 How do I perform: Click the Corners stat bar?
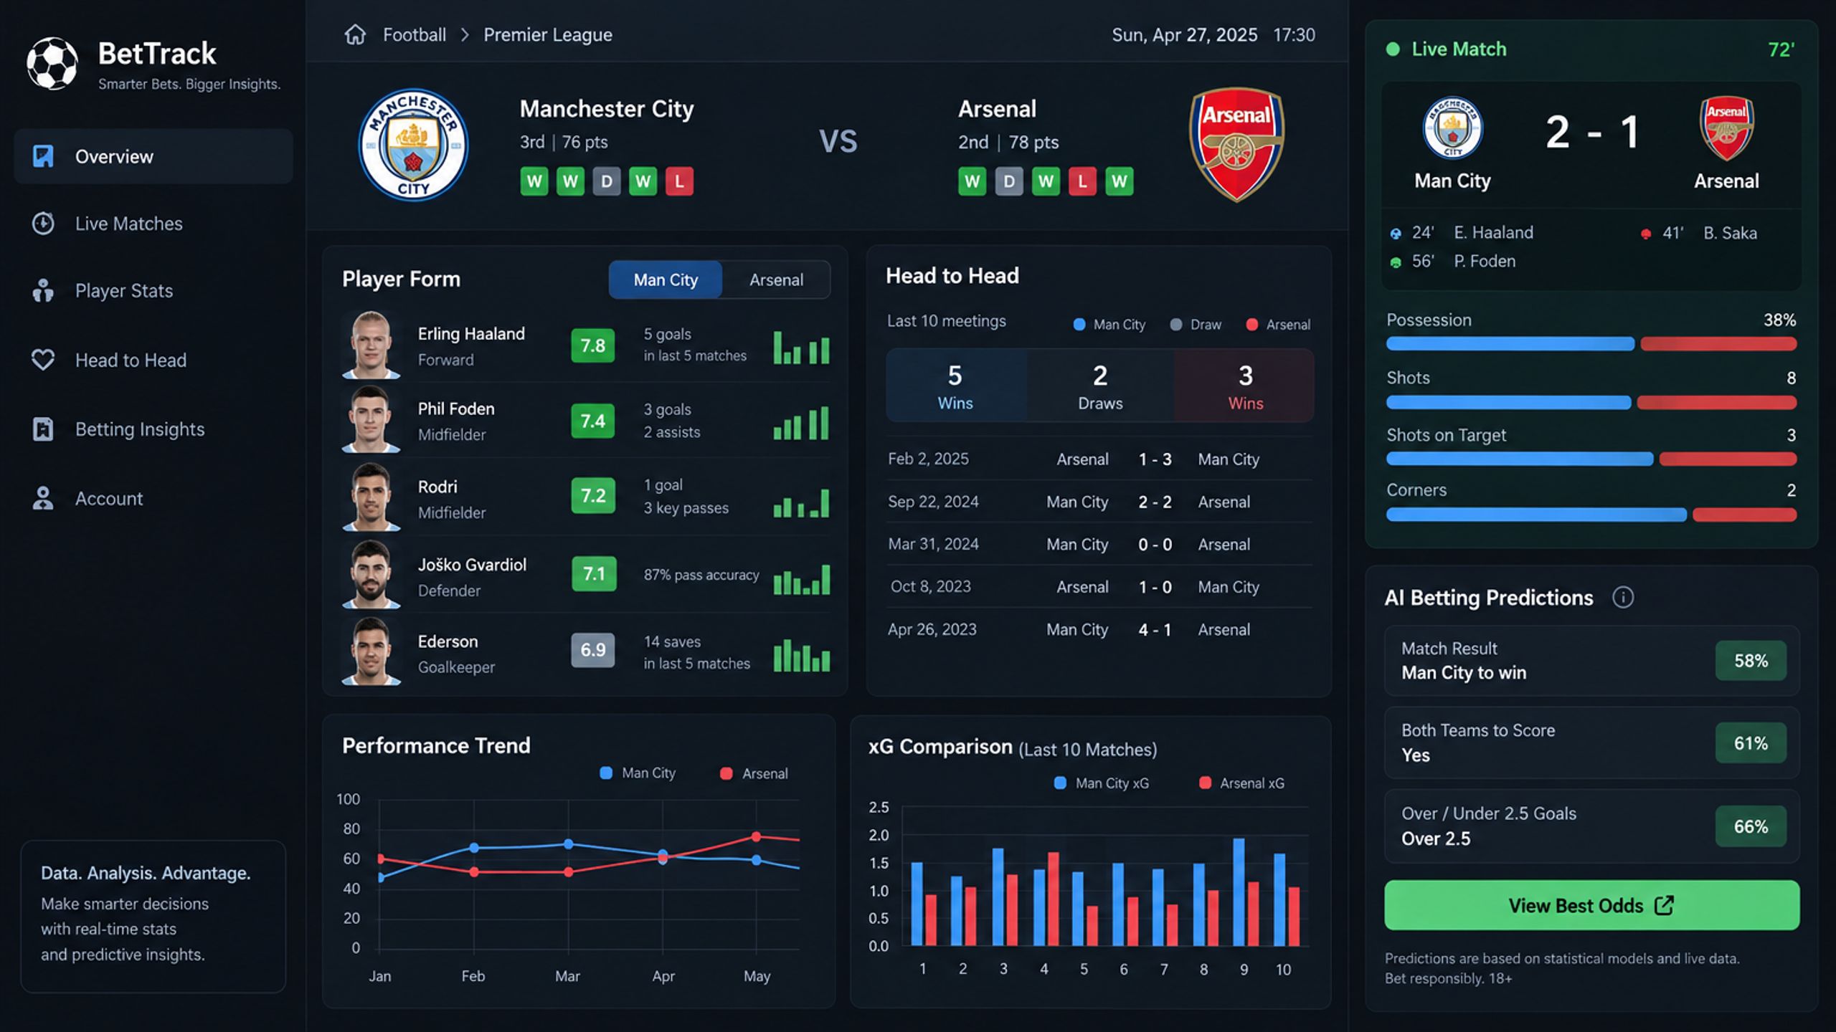click(x=1591, y=515)
